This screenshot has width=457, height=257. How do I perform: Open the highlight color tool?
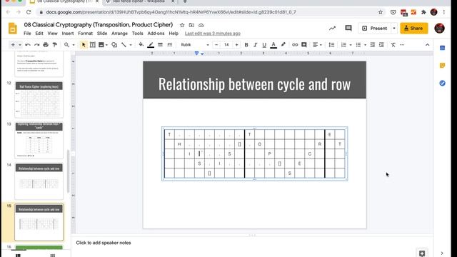coord(283,45)
